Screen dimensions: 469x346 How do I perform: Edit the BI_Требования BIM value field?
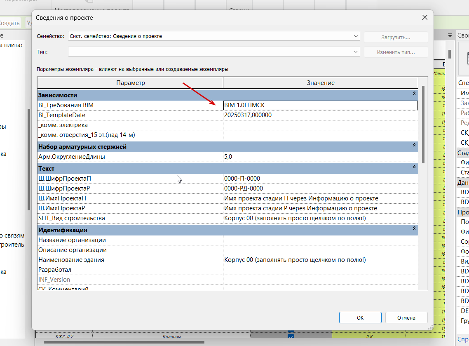[320, 105]
